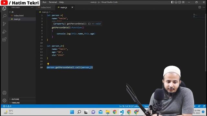Open the Help menu
207x116 pixels.
click(x=61, y=2)
